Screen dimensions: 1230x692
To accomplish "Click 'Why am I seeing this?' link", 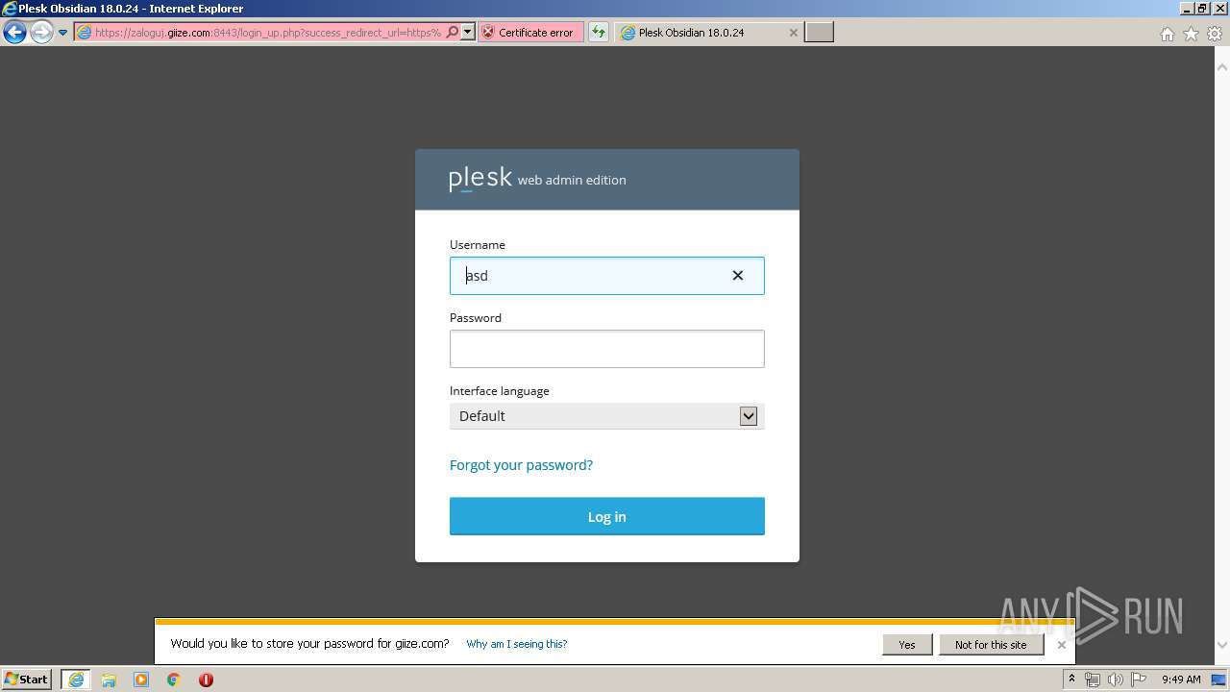I will [517, 644].
